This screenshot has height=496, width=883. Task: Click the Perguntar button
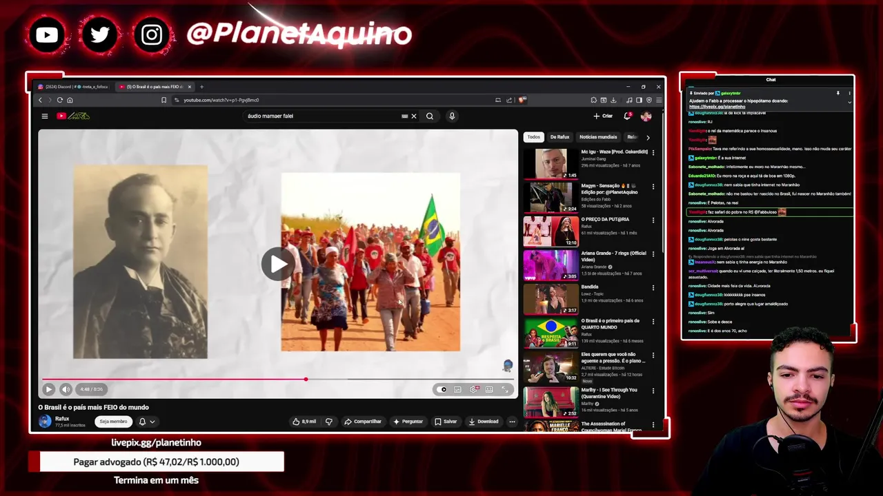coord(408,422)
